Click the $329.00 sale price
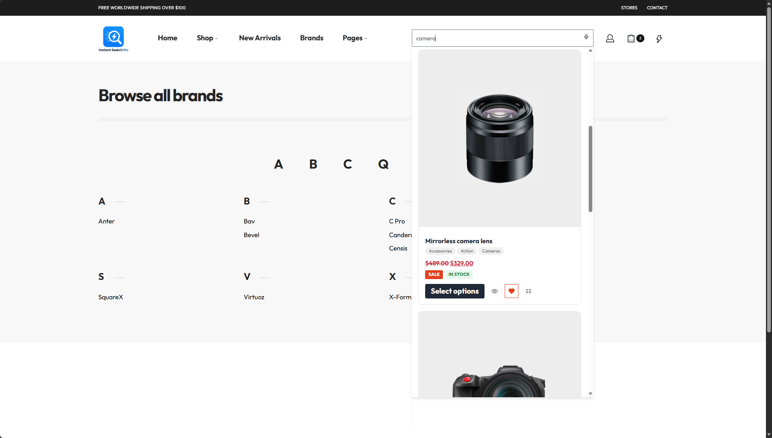Image resolution: width=772 pixels, height=438 pixels. click(462, 263)
